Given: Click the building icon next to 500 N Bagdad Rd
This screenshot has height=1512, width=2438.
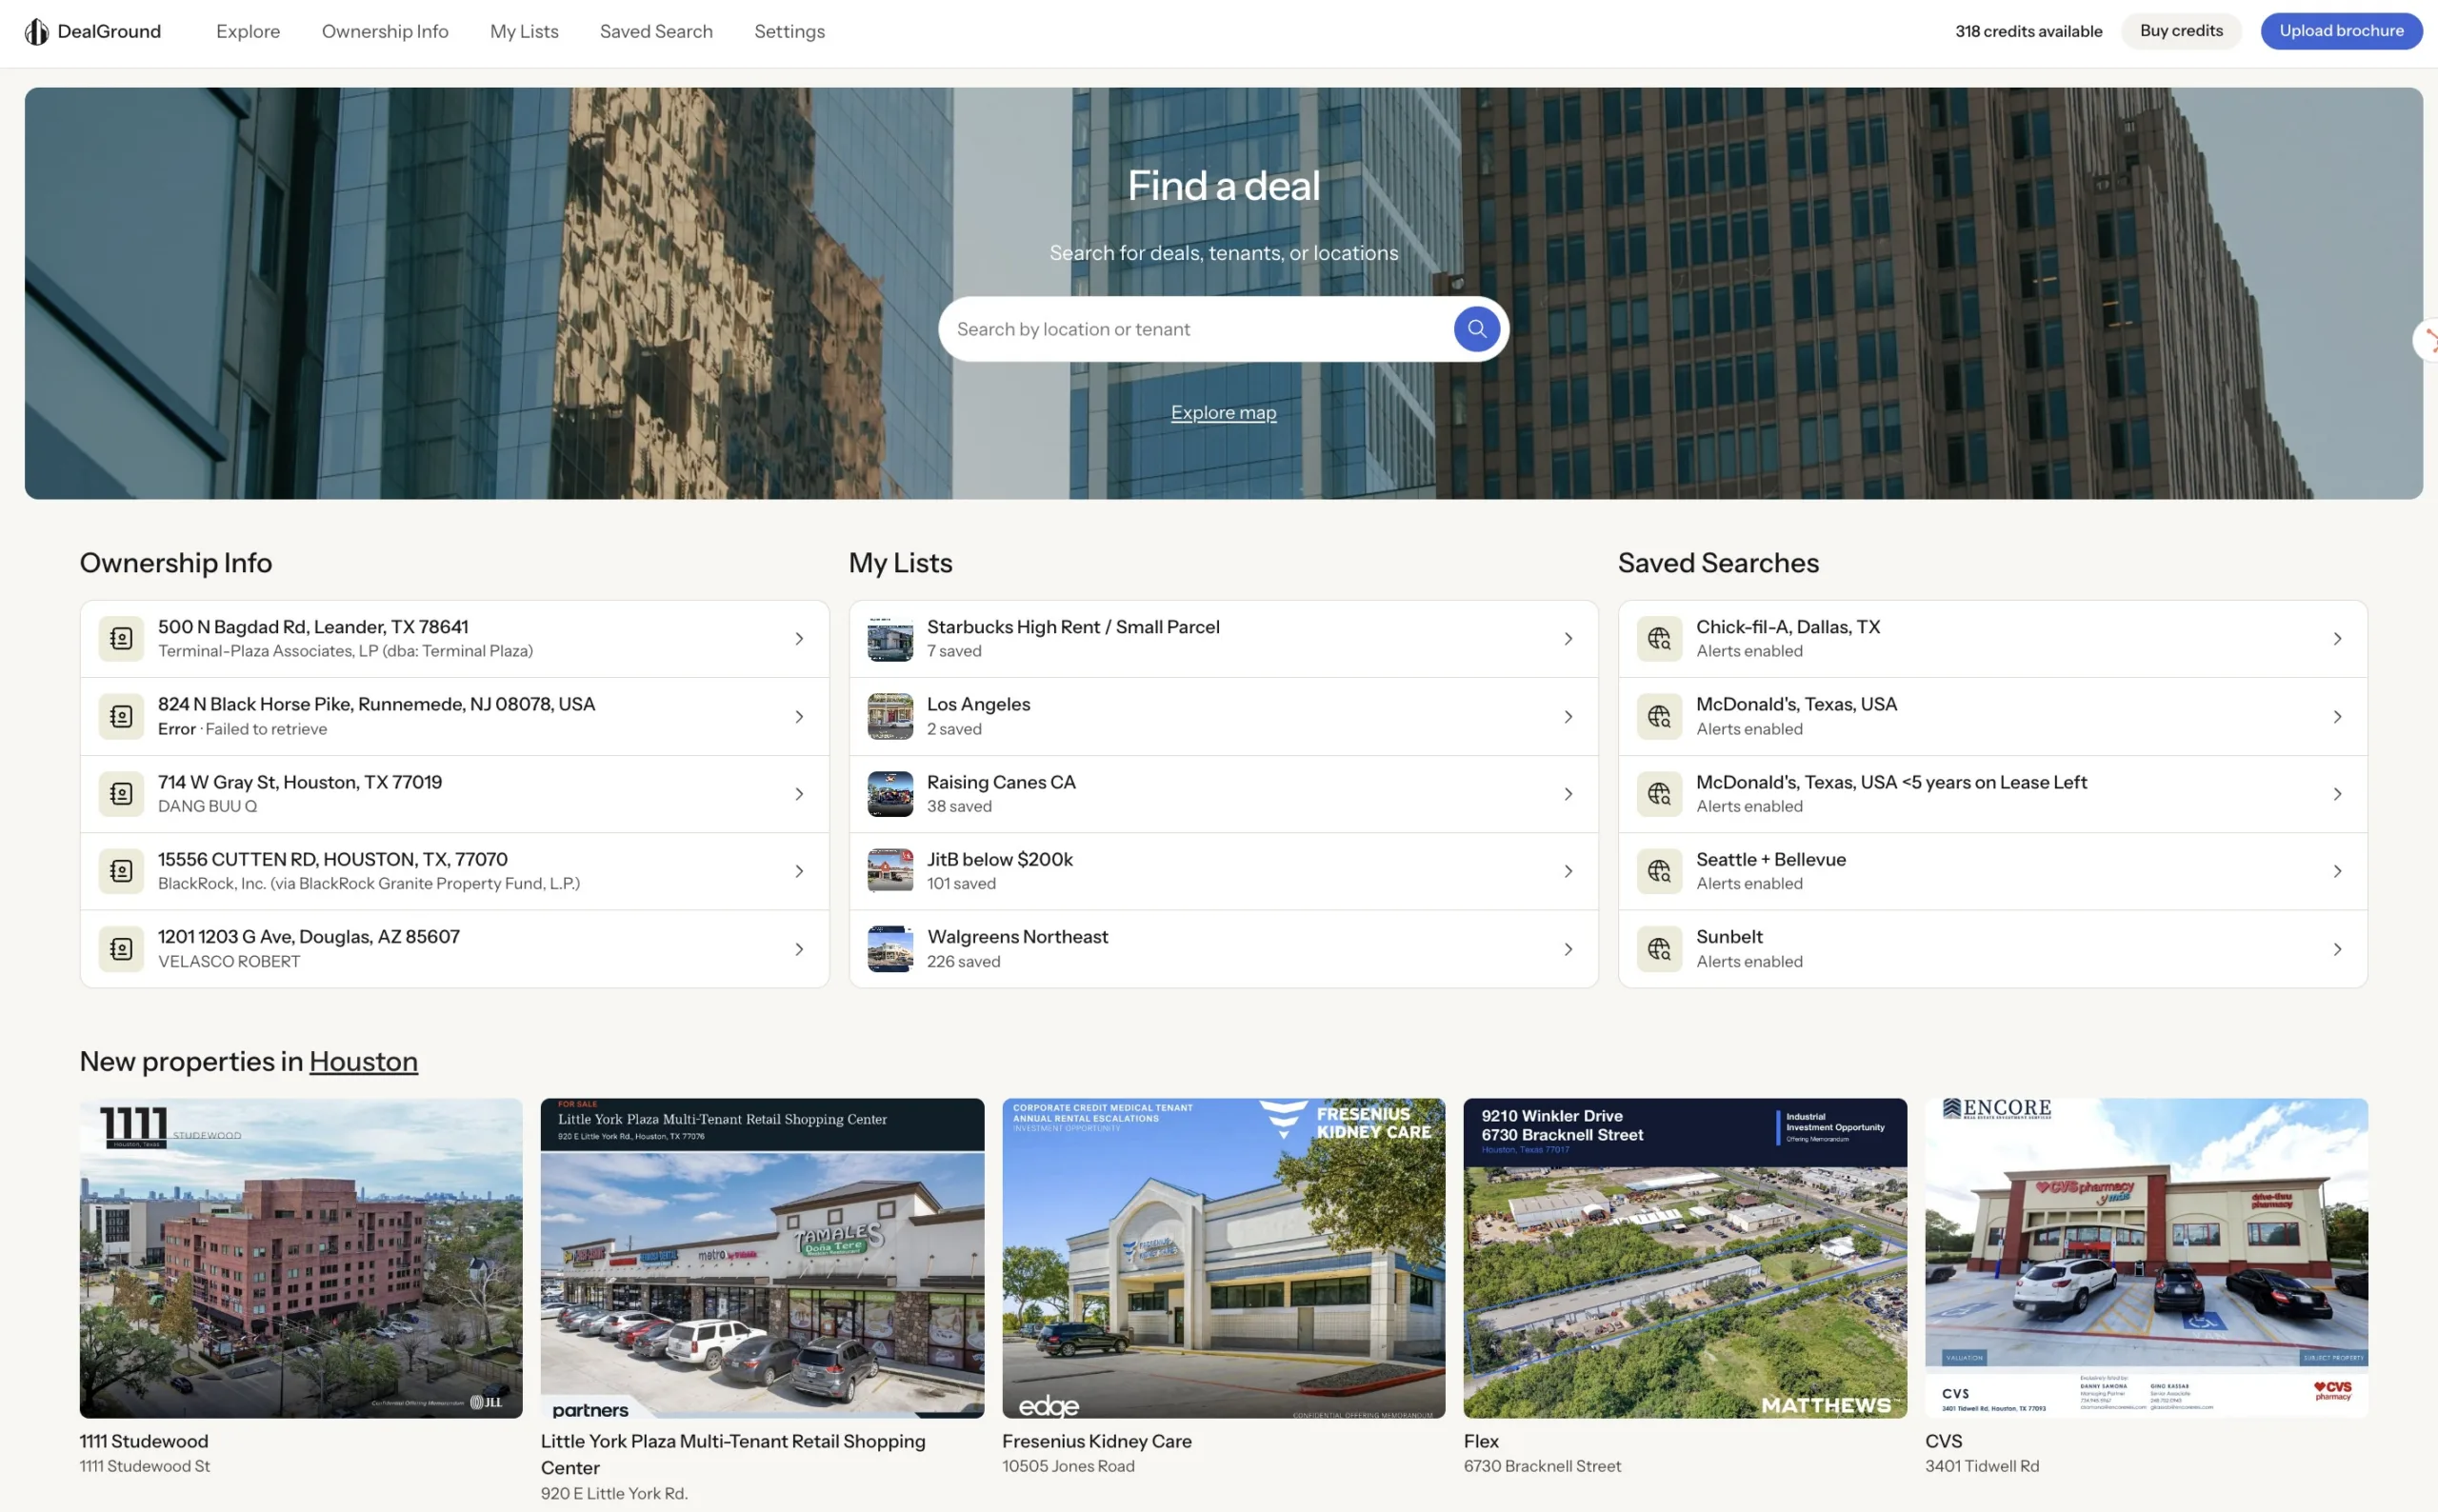Looking at the screenshot, I should click(x=121, y=638).
